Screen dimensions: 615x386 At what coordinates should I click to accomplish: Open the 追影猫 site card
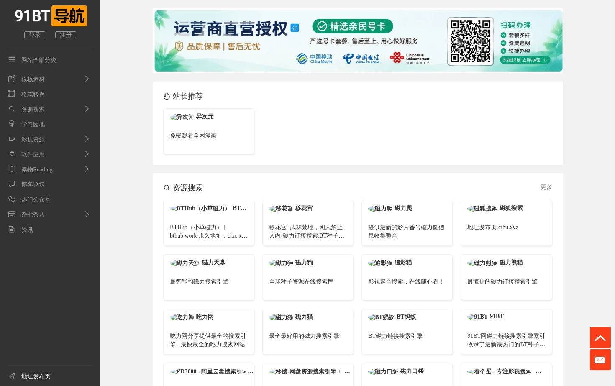point(407,277)
